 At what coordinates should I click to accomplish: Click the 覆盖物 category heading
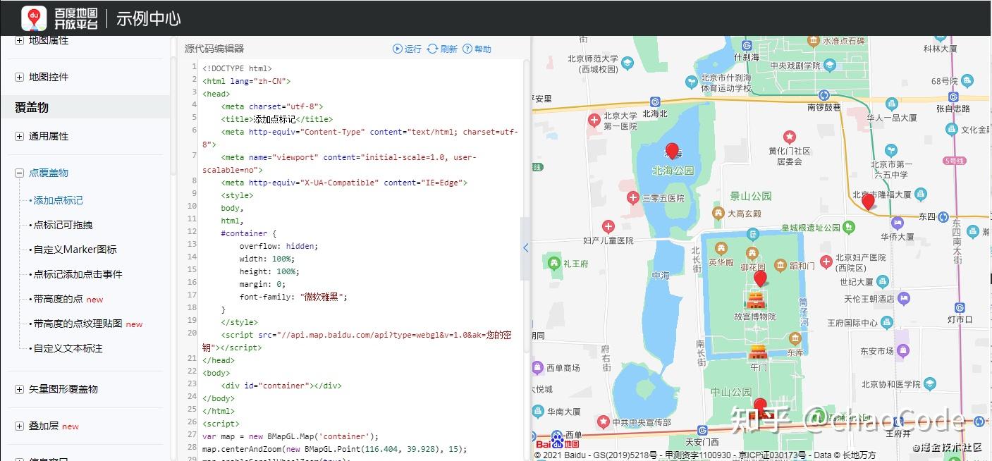tap(32, 107)
